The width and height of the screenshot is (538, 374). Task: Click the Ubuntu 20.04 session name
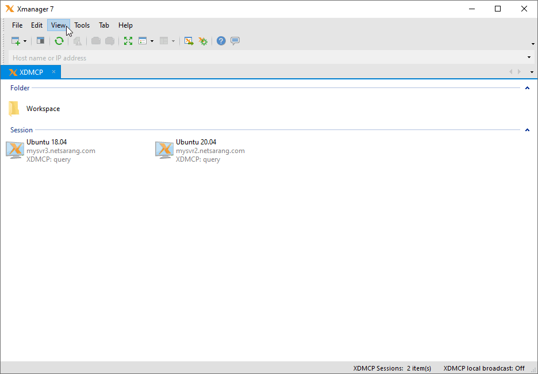(x=196, y=142)
